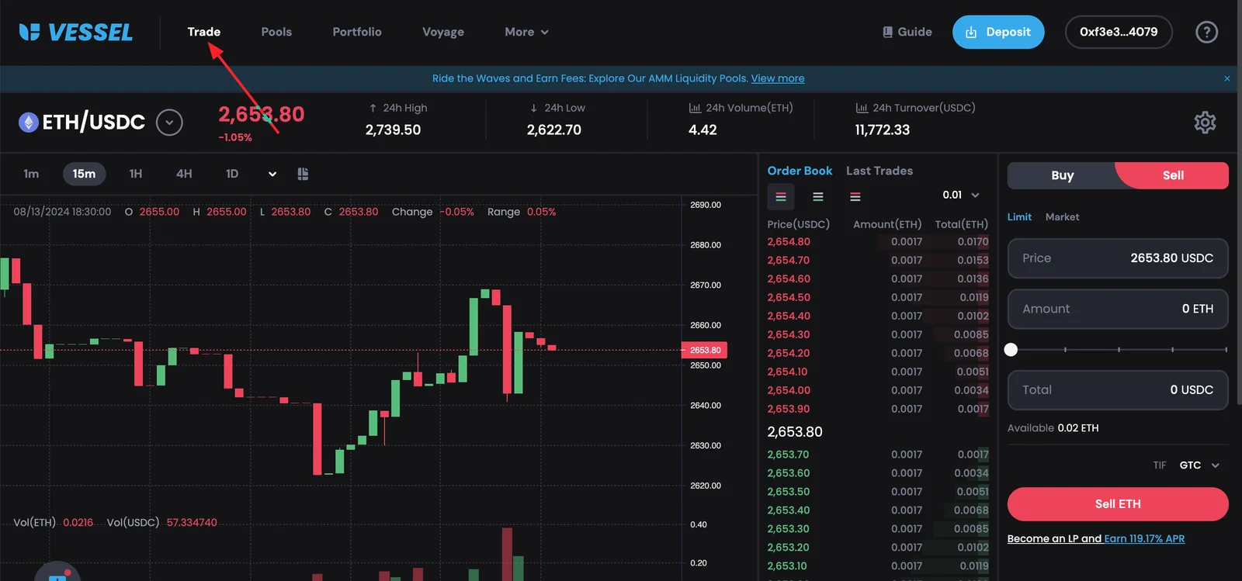Open the help question mark icon
This screenshot has width=1242, height=581.
(1206, 32)
